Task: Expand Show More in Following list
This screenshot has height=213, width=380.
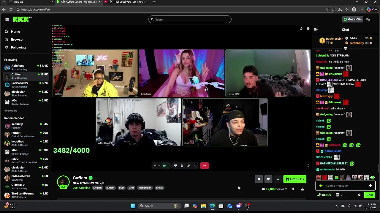Action: (11, 111)
